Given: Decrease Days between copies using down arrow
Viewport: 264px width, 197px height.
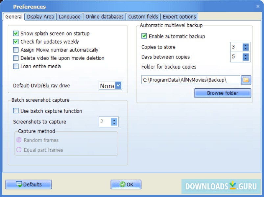Looking at the screenshot, I should point(245,59).
